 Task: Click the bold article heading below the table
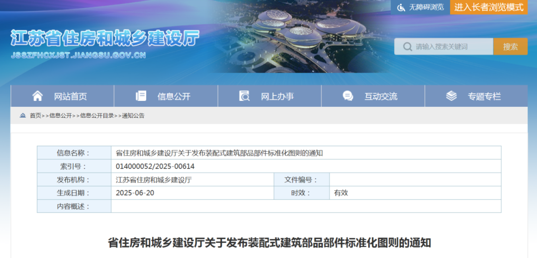pyautogui.click(x=269, y=243)
